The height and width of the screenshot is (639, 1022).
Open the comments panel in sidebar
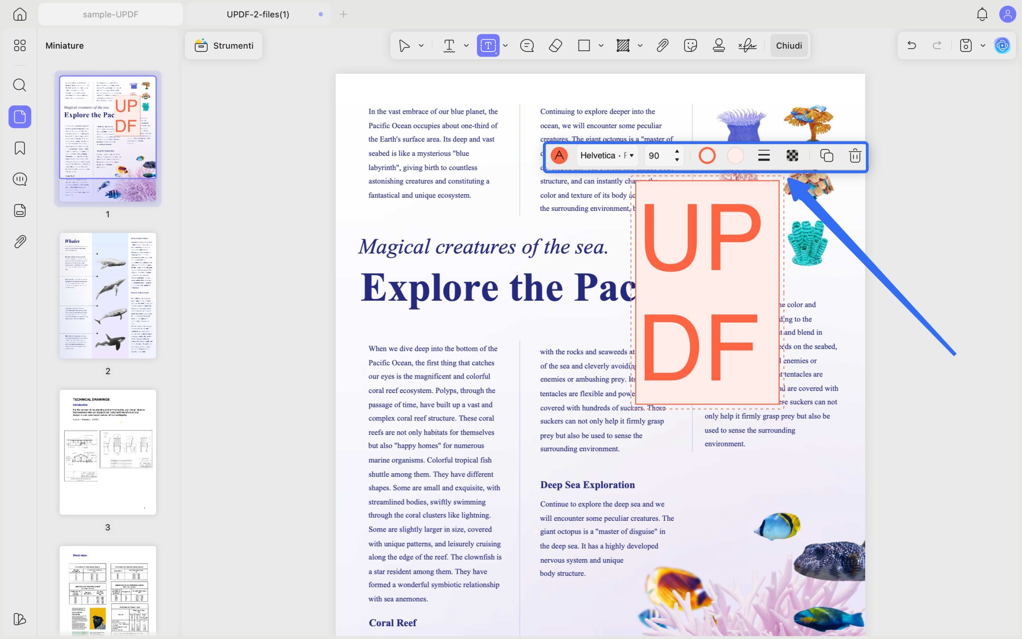[20, 179]
